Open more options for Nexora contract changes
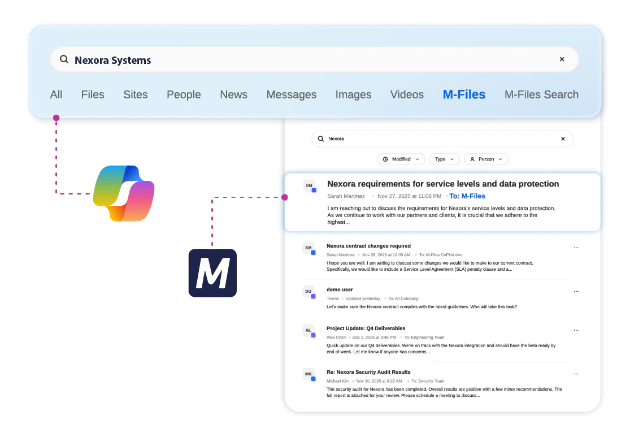 [x=576, y=247]
